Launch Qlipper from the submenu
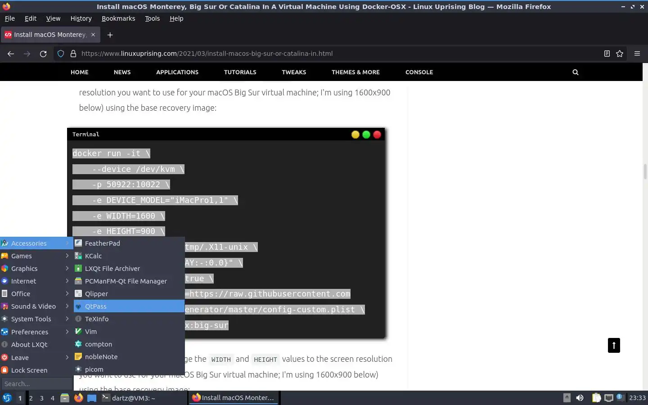This screenshot has height=405, width=648. tap(129, 293)
